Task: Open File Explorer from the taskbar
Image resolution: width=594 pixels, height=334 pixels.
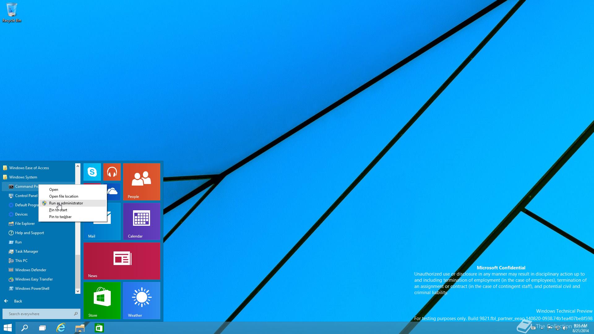Action: [80, 328]
